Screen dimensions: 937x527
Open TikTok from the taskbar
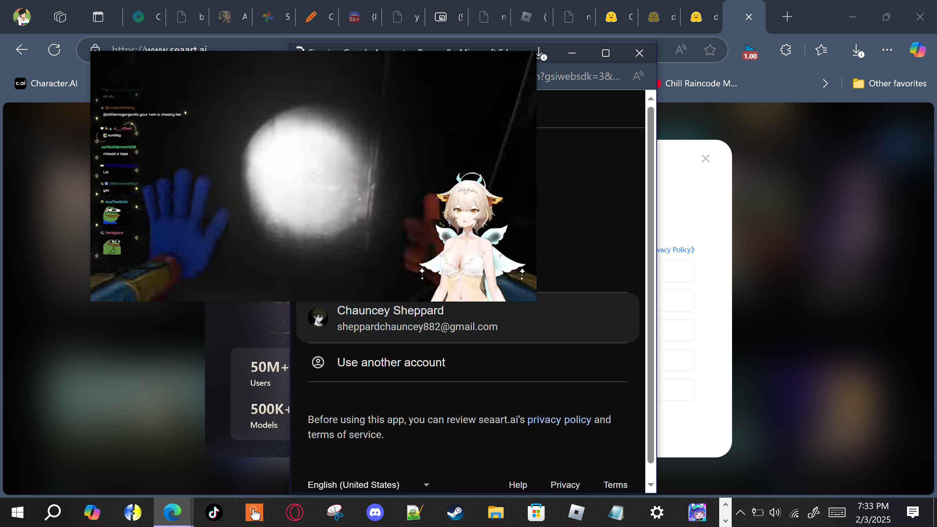pos(214,512)
